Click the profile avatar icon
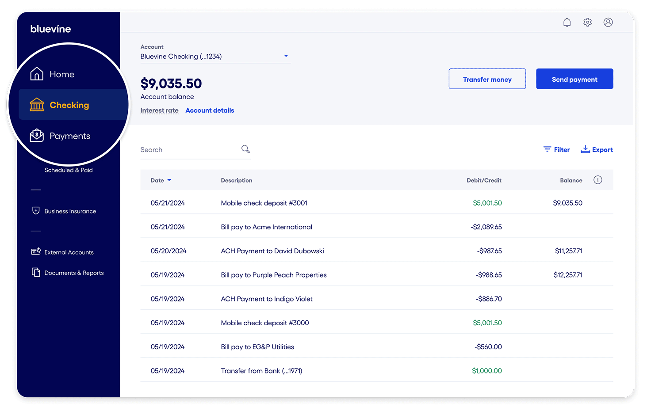The height and width of the screenshot is (411, 651). (608, 22)
